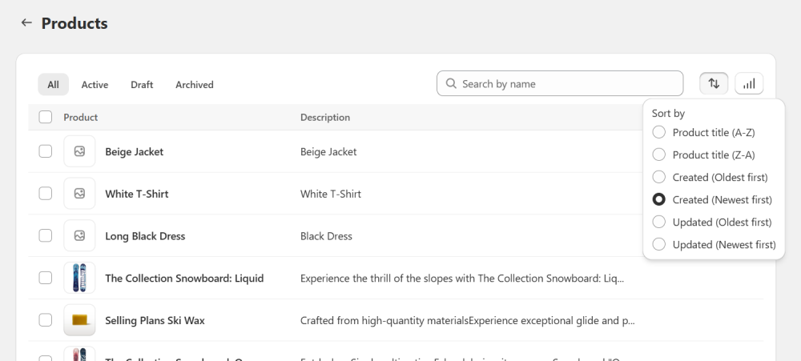
Task: Select Updated (Newest first) sort option
Action: (714, 245)
